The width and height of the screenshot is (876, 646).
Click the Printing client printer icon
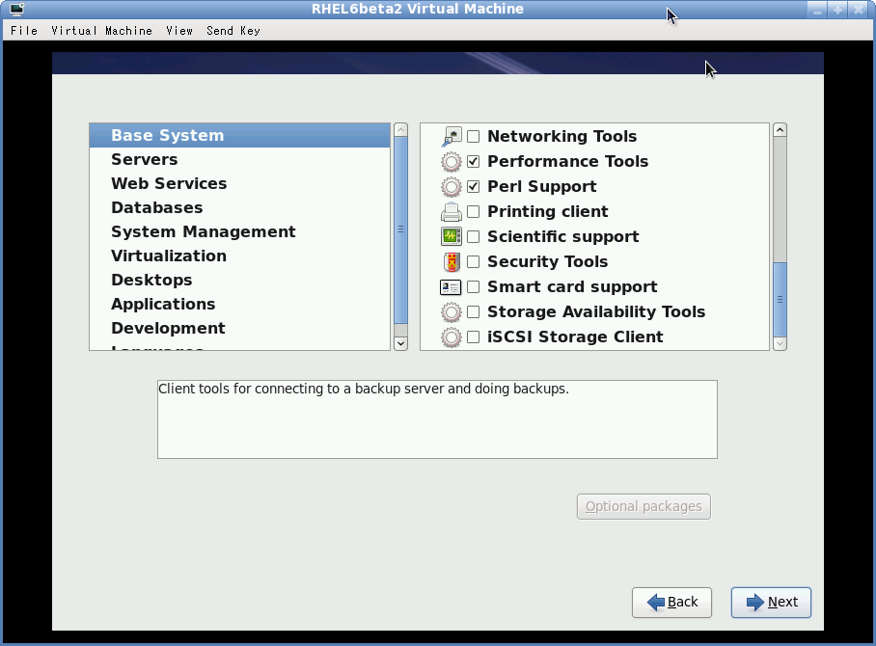click(451, 211)
